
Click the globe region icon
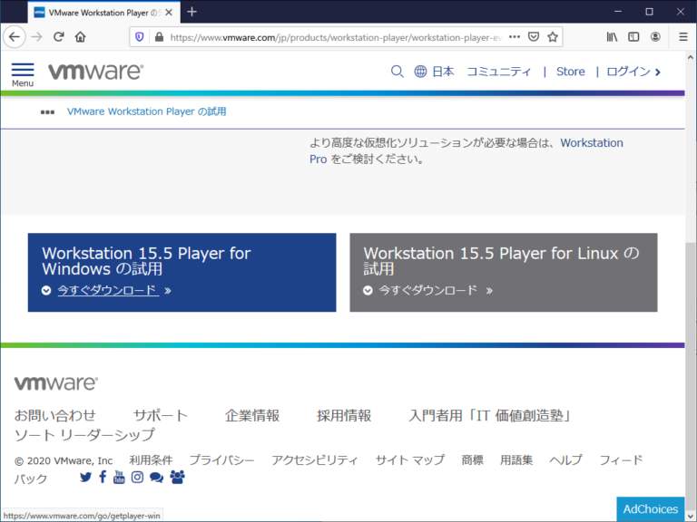(x=420, y=72)
